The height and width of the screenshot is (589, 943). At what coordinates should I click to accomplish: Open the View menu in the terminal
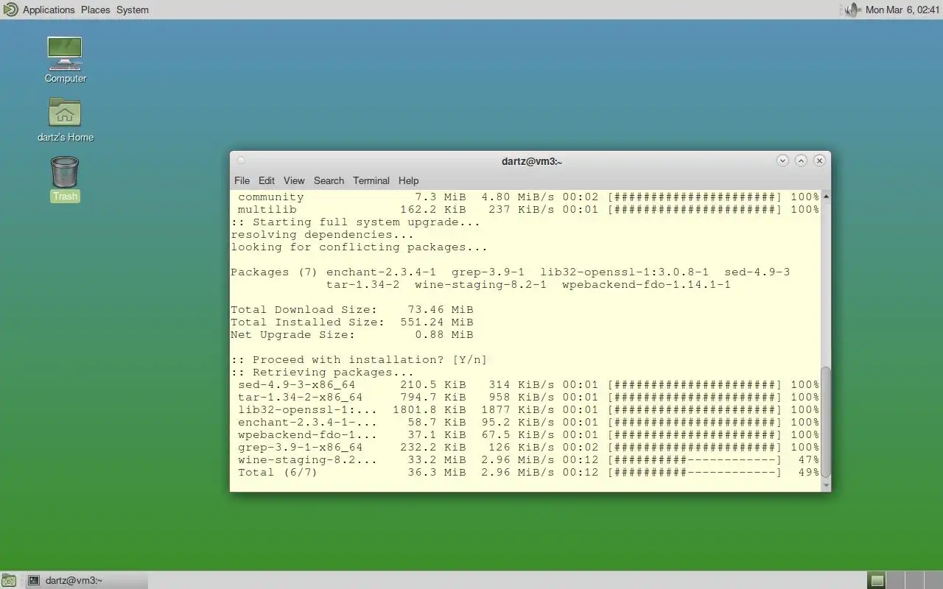point(294,180)
